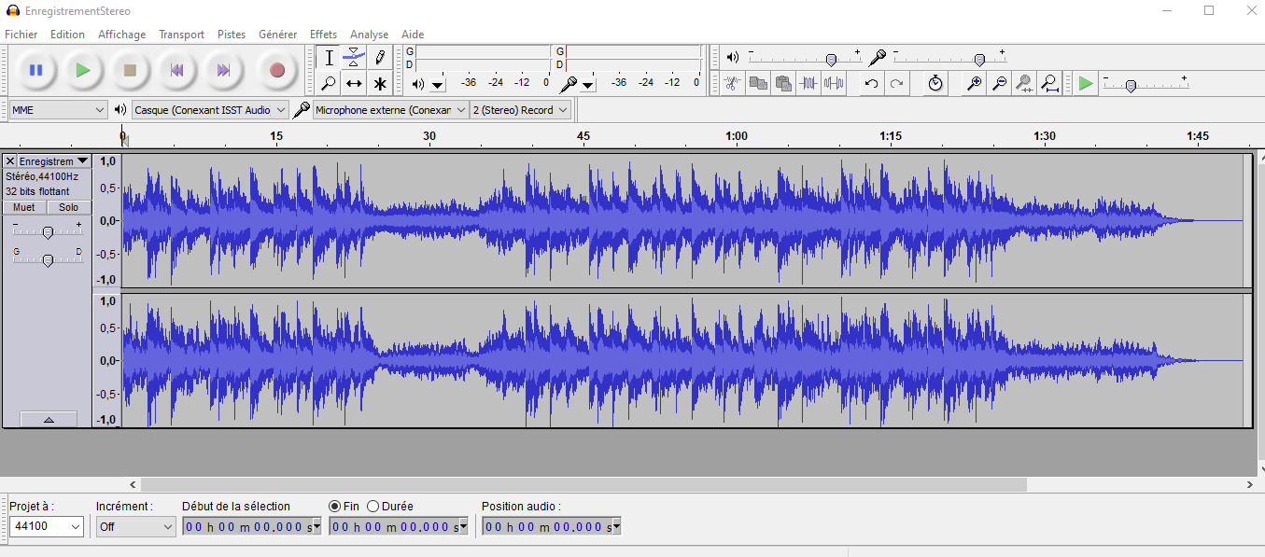The height and width of the screenshot is (557, 1265).
Task: Zoom in on the waveform
Action: (x=974, y=84)
